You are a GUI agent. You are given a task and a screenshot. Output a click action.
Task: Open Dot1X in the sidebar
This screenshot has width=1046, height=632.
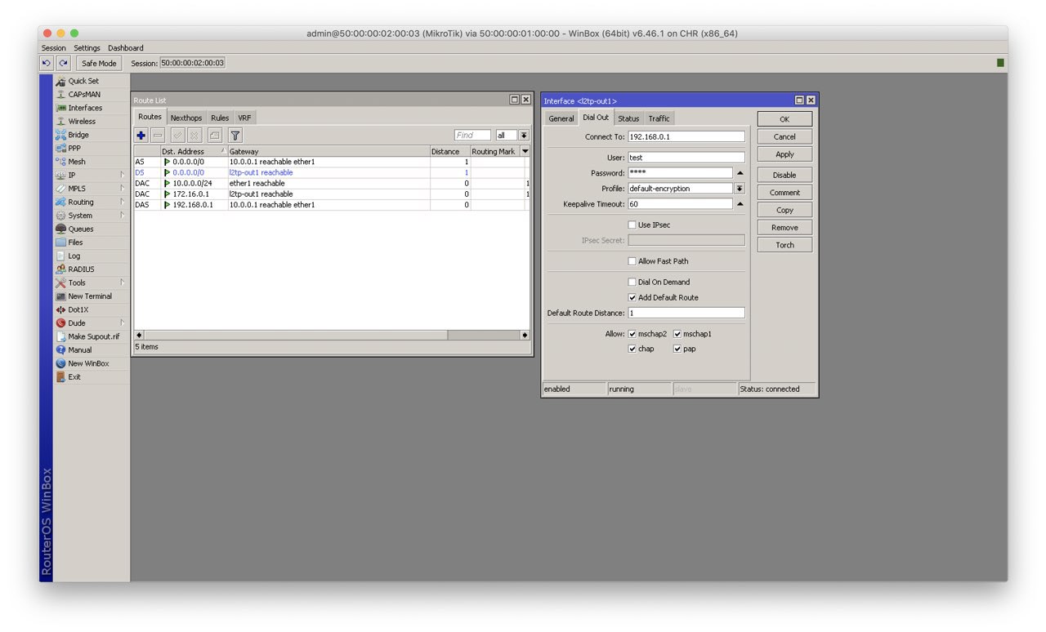click(x=78, y=310)
